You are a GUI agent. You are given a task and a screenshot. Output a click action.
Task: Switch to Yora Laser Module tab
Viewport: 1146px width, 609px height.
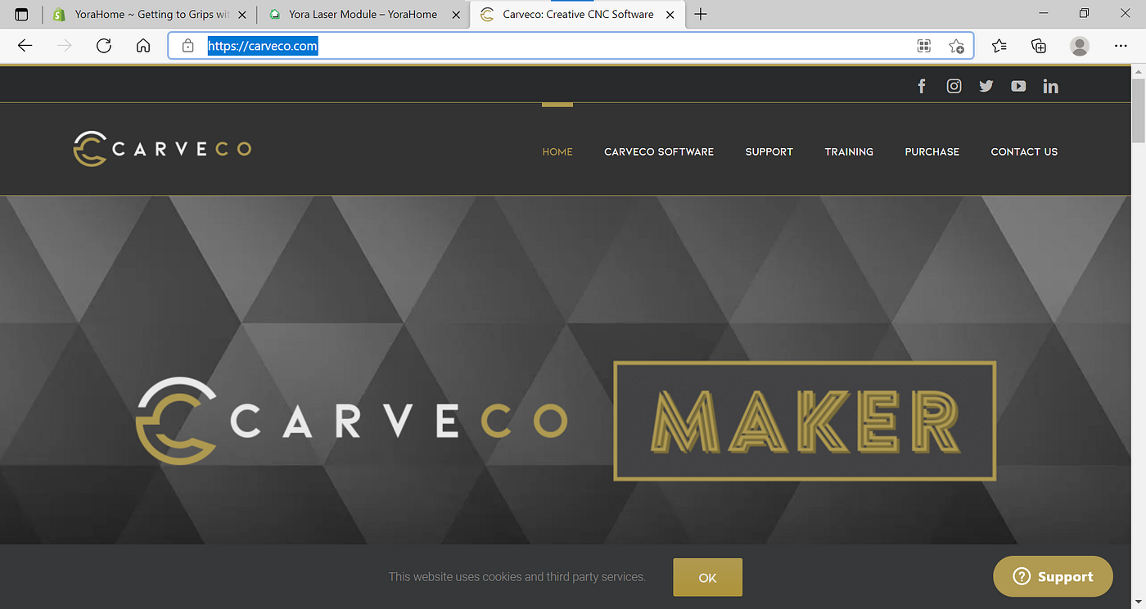click(363, 15)
